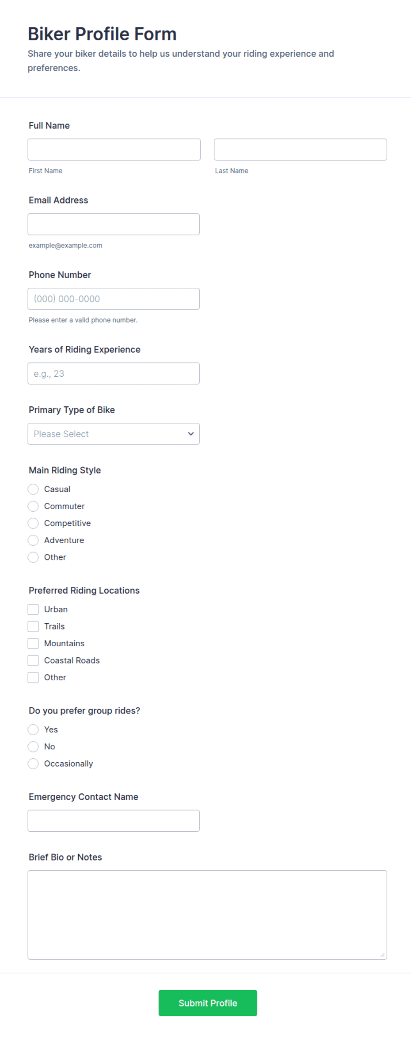Click the First Name input field
The image size is (411, 1038).
tap(114, 150)
